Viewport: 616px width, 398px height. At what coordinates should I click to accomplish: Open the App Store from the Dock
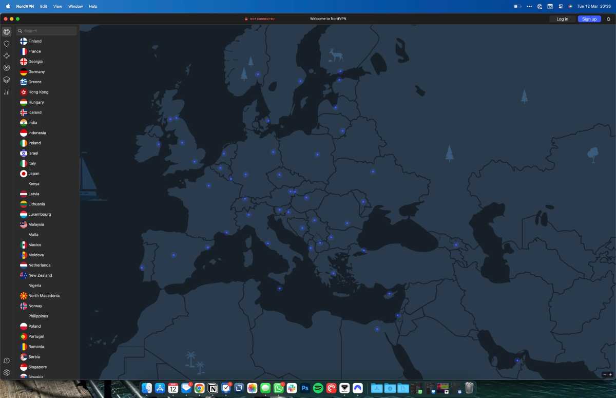click(160, 388)
